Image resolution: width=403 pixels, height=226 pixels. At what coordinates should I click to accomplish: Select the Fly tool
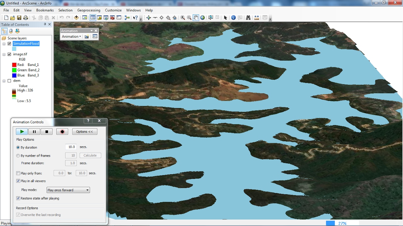[x=155, y=18]
